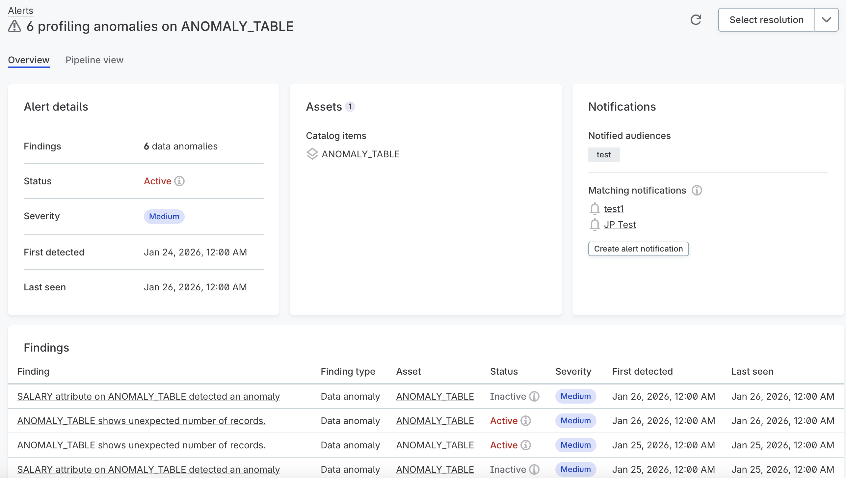Open first SALARY attribute anomaly finding link
Viewport: 846px width, 478px height.
[148, 396]
